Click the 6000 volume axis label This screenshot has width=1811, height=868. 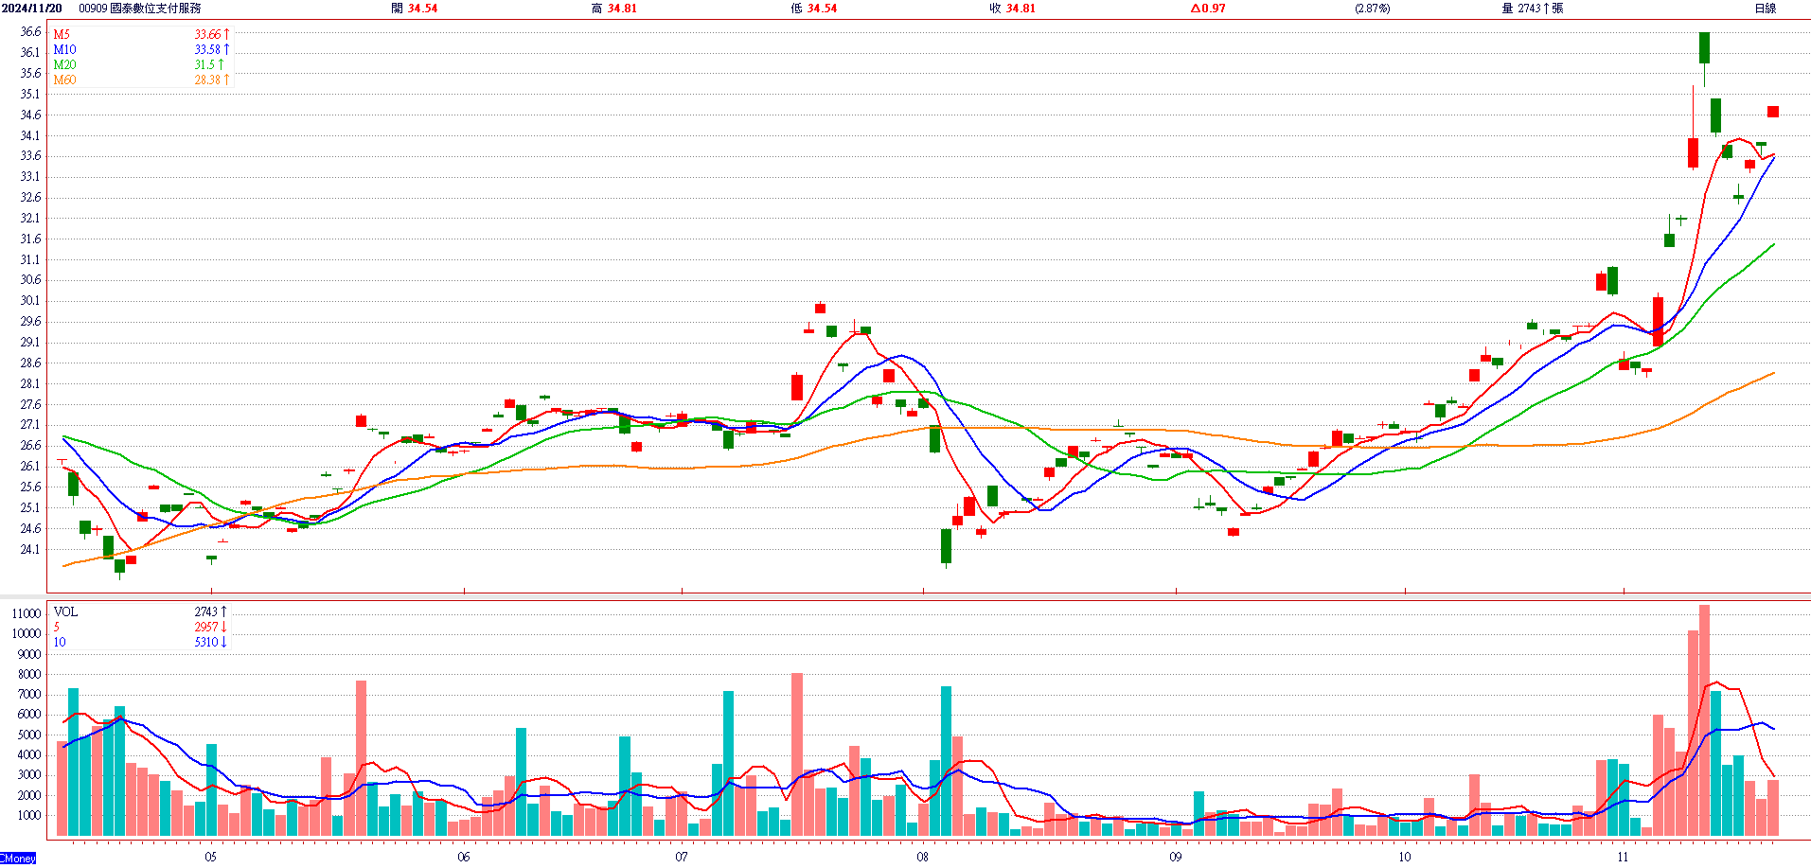coord(29,715)
